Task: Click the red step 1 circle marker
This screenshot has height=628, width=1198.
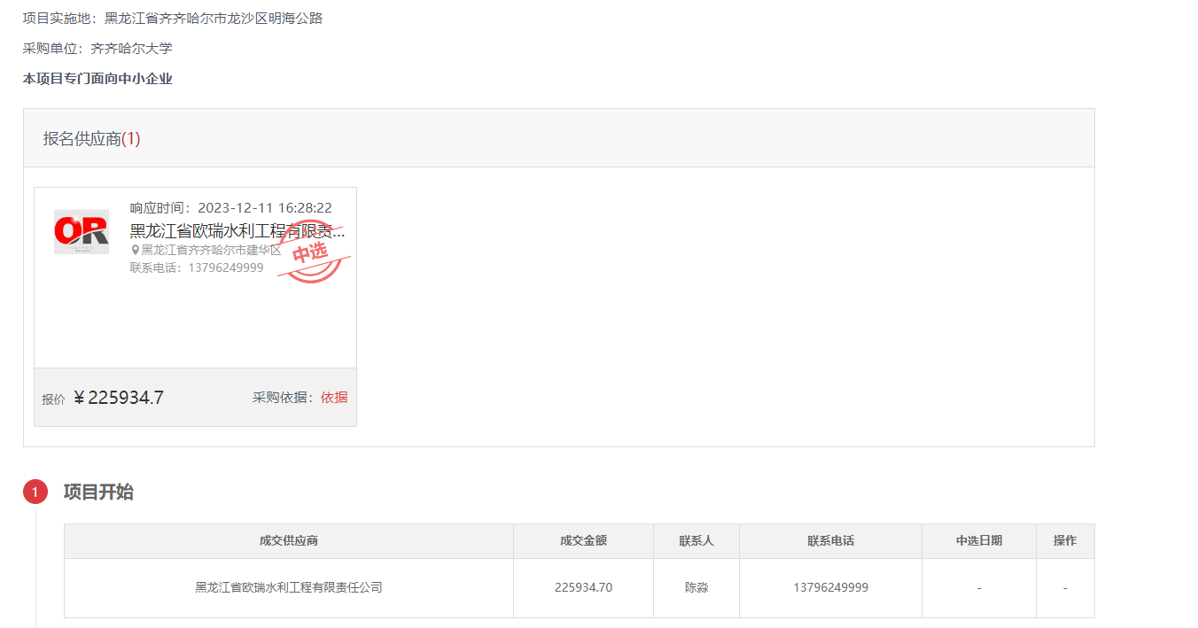Action: click(35, 492)
